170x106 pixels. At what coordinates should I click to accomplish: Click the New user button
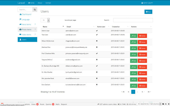[148, 12]
